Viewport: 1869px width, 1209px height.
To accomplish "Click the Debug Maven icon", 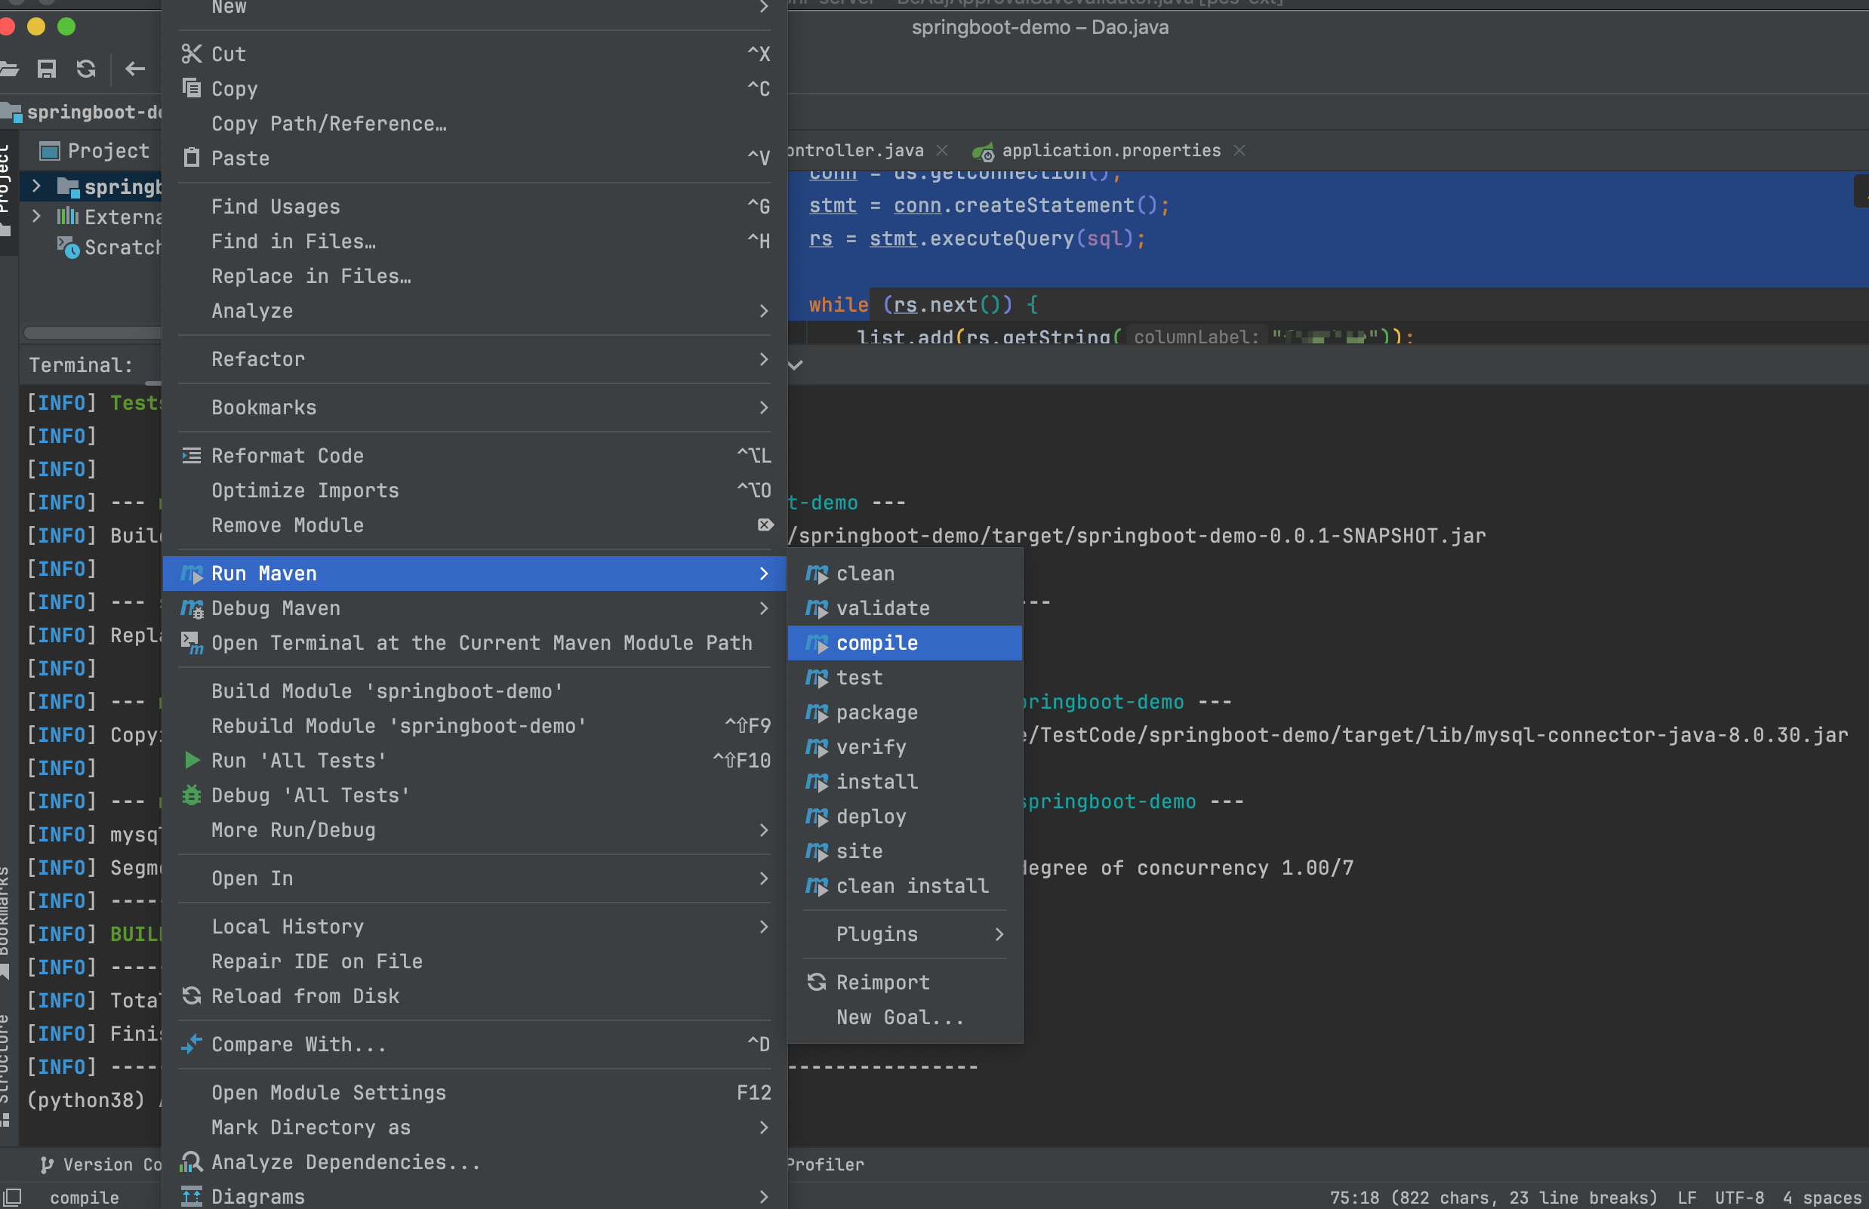I will [x=192, y=608].
